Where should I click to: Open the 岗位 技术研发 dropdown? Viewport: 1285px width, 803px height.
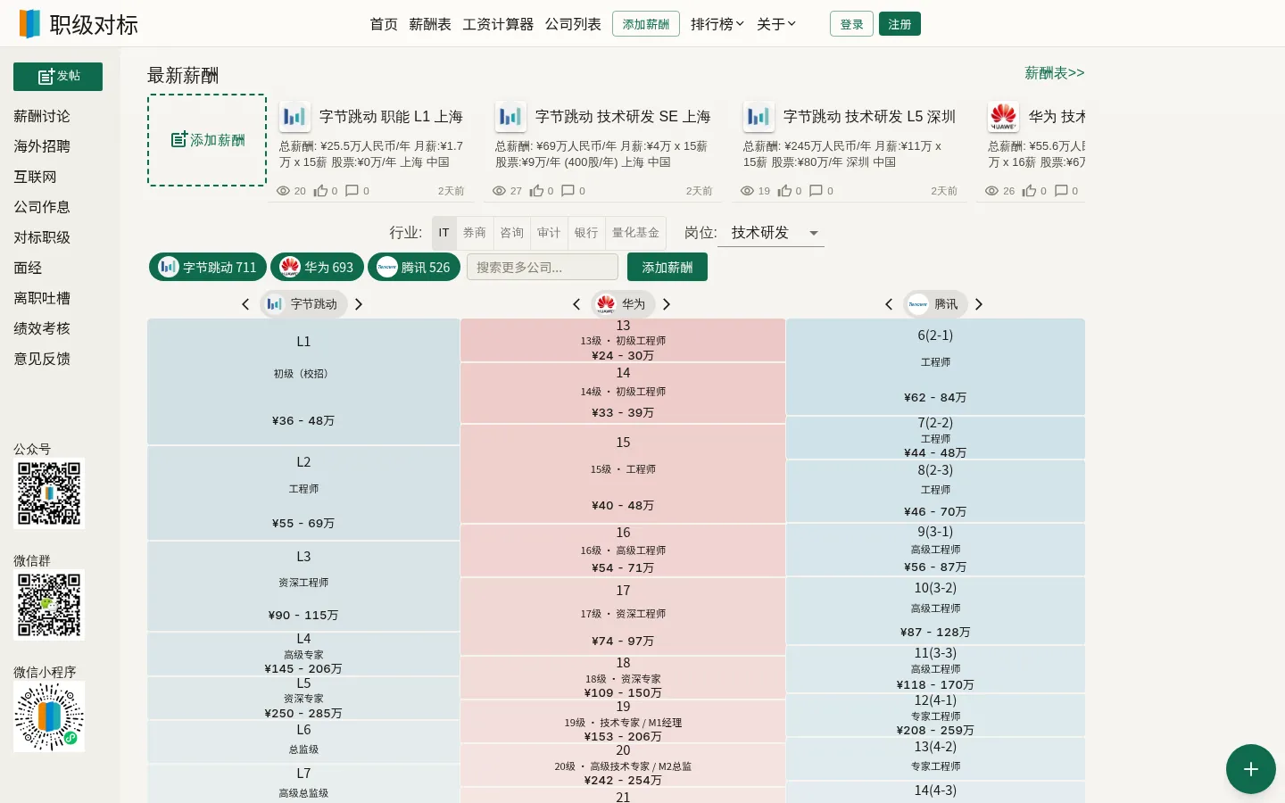click(771, 233)
